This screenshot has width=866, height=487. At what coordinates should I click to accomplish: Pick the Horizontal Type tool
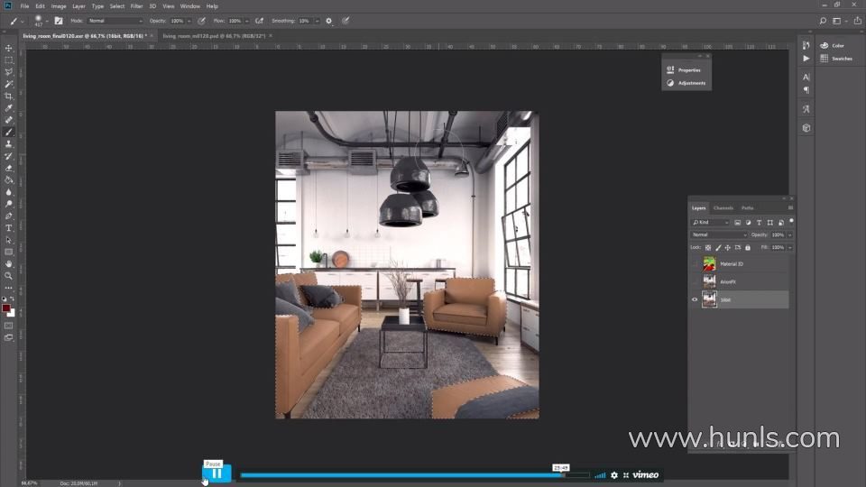(x=9, y=228)
